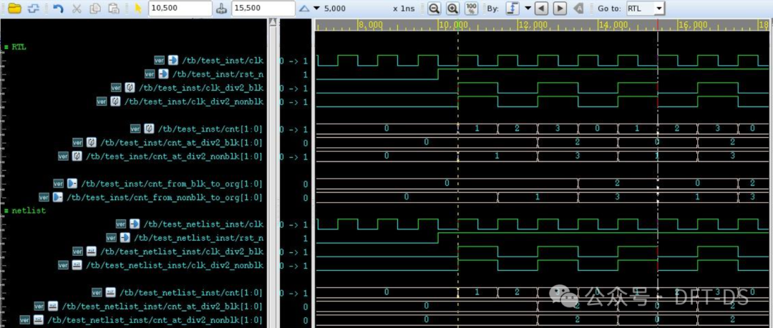Collapse the RTL signal group
This screenshot has width=773, height=328.
[7, 47]
